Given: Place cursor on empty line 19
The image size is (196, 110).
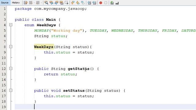Looking at the screenshot, I should pyautogui.click(x=105, y=107).
